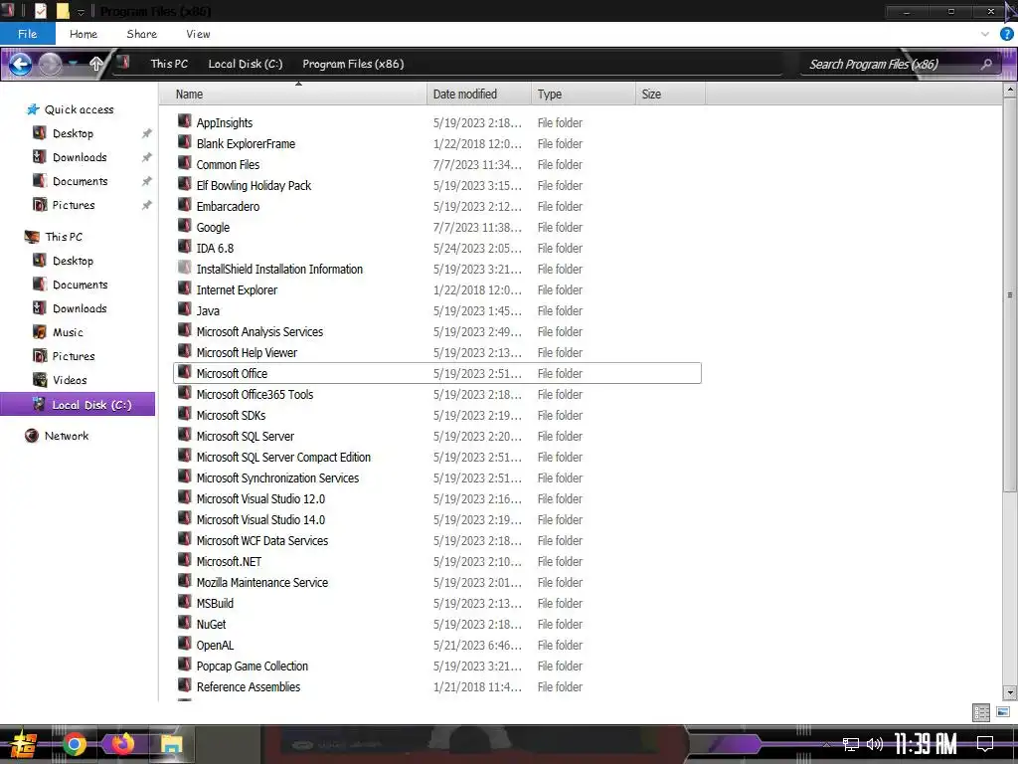Click the Internet Explorer folder icon
Viewport: 1018px width, 764px height.
[x=184, y=288]
